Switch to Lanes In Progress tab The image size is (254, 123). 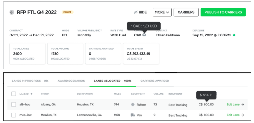(30, 81)
